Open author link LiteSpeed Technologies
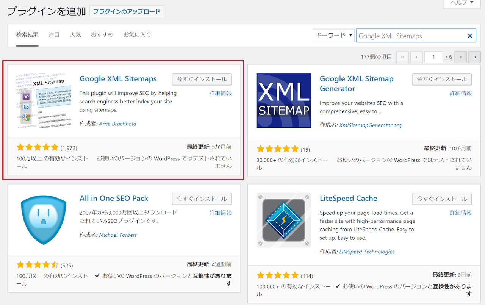 click(367, 252)
